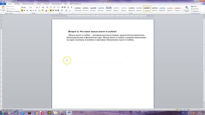Open the Вид (View) ribbon tab
Image resolution: width=205 pixels, height=115 pixels.
coord(66,4)
